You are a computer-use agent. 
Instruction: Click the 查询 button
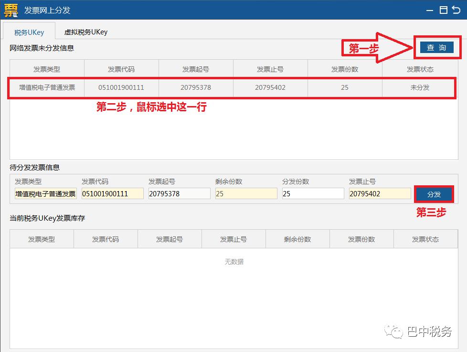tap(436, 47)
